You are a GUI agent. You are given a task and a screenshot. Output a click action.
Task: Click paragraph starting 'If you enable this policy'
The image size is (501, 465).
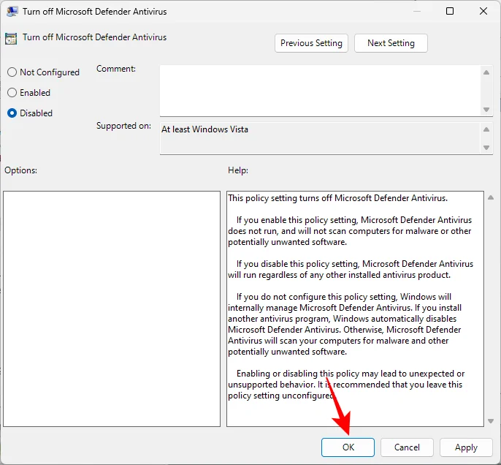tap(350, 231)
